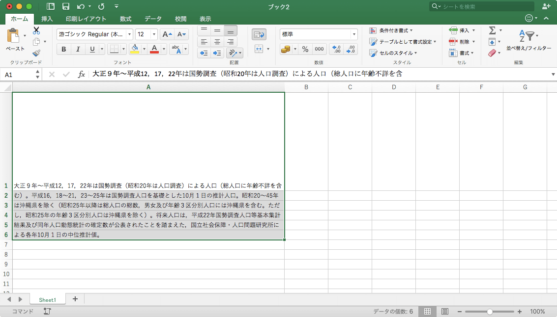Open the insert function fx icon
Image resolution: width=557 pixels, height=317 pixels.
[81, 74]
